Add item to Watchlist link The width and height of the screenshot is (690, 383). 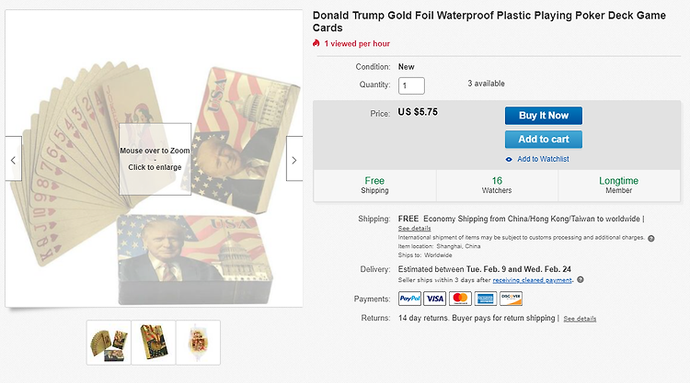543,159
